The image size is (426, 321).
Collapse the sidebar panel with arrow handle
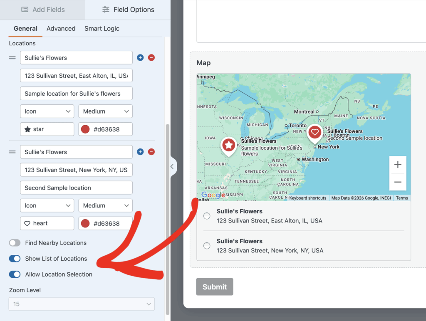pos(172,167)
